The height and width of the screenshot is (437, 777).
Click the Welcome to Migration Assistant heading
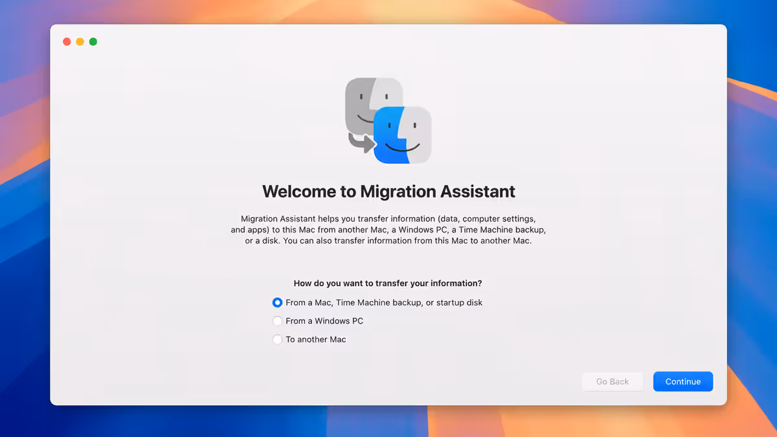coord(388,192)
